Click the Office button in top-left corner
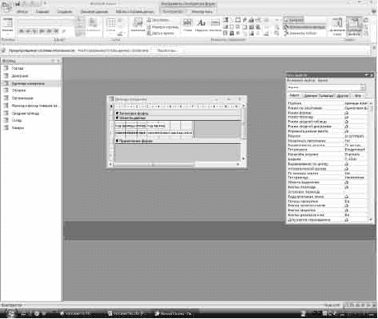The height and width of the screenshot is (319, 378). (x=6, y=6)
